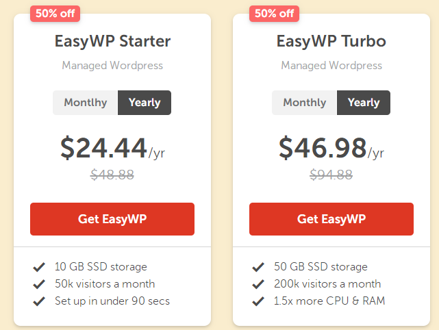Click the 50% off badge on EasyWP Starter
Image resolution: width=439 pixels, height=330 pixels.
coord(55,13)
